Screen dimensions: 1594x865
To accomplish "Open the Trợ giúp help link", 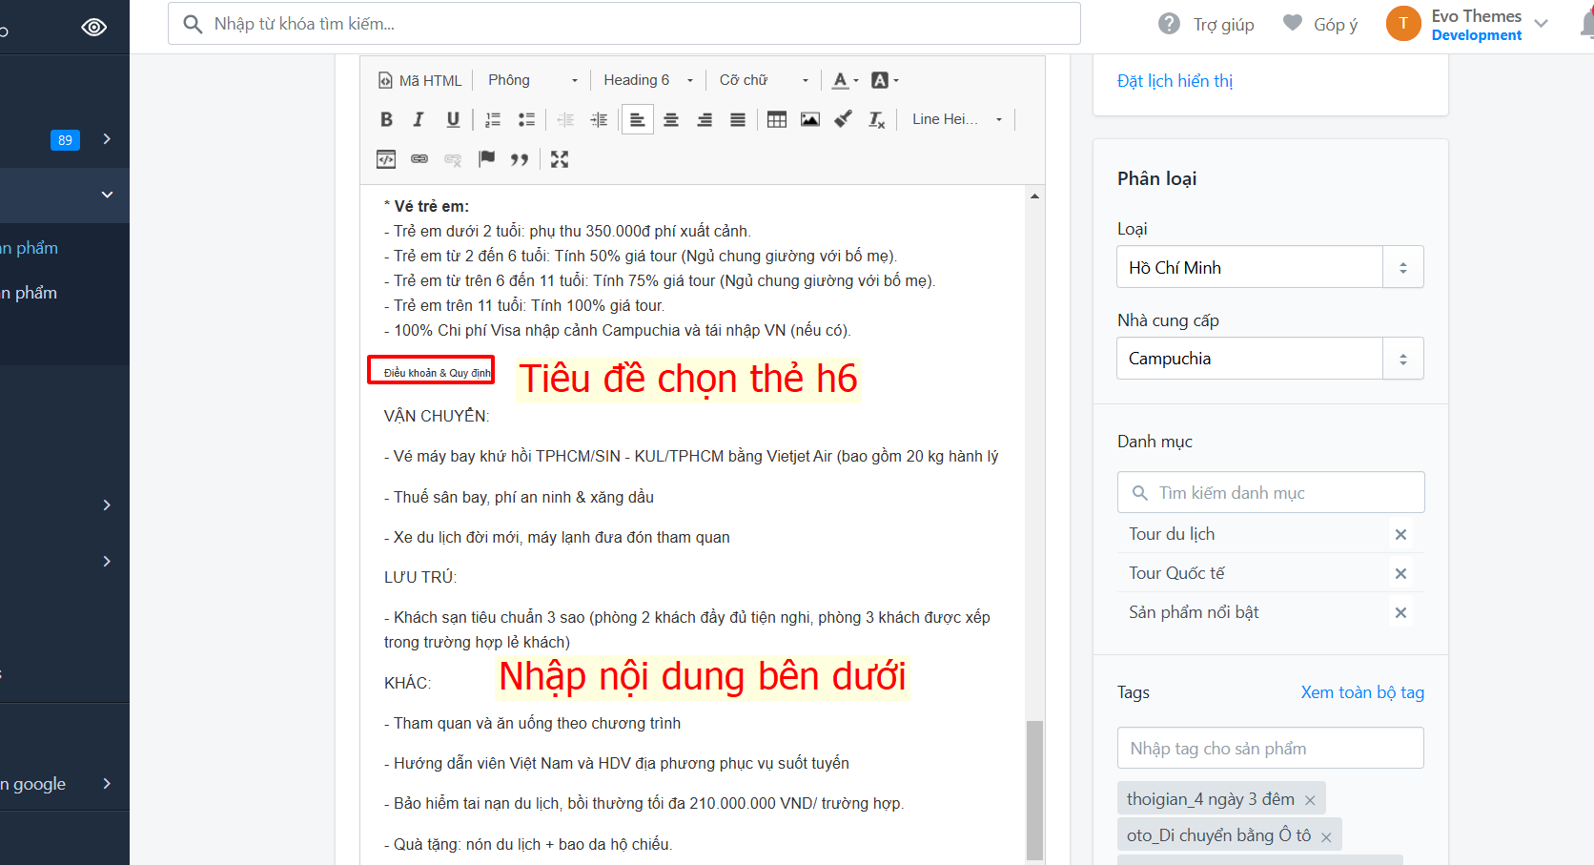I will click(x=1206, y=24).
